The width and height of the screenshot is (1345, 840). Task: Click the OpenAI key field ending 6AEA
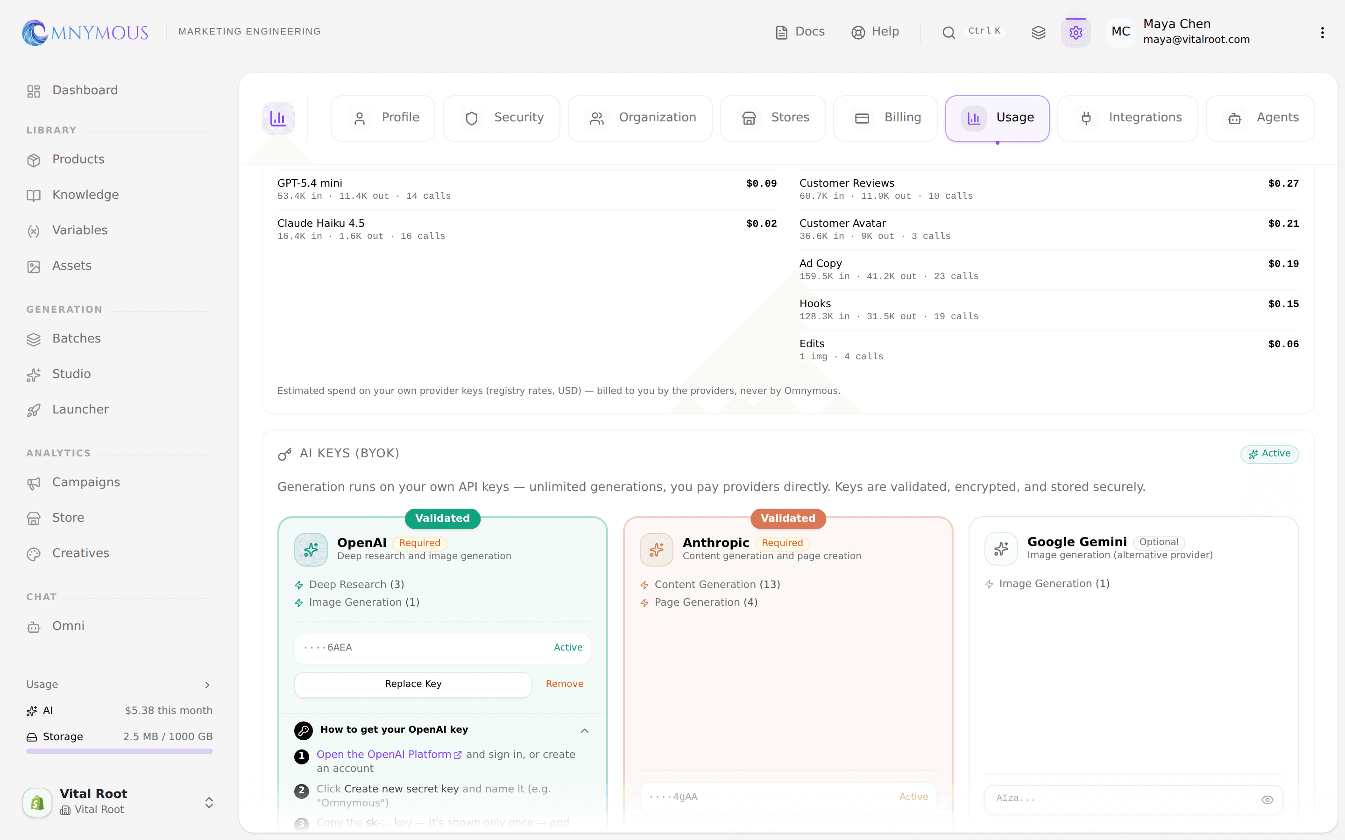point(442,648)
